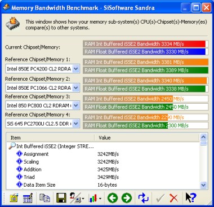Viewport: 214px width, 207px height.
Task: Click the orange RAM Int 3381 MB/s bar
Action: 145,62
